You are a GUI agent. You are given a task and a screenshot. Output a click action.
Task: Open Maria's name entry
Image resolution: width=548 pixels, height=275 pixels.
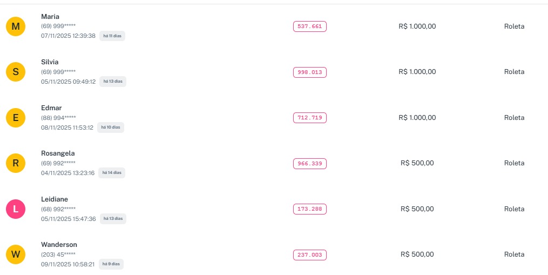50,17
